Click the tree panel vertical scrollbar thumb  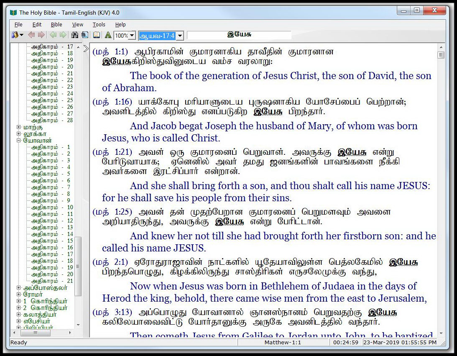coord(78,266)
